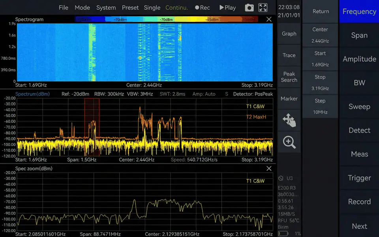The image size is (379, 237).
Task: Select the Frequency tab
Action: tap(359, 11)
